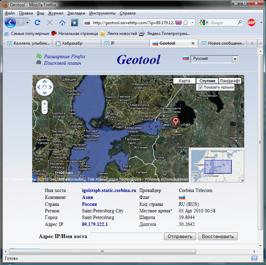This screenshot has height=265, width=266.
Task: Stop loading with the X icon
Action: (50, 22)
